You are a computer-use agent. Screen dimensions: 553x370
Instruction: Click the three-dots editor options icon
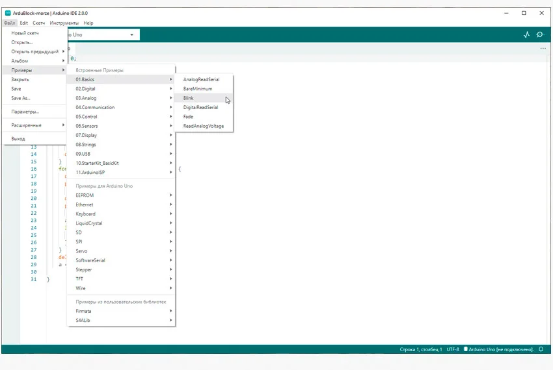[543, 49]
